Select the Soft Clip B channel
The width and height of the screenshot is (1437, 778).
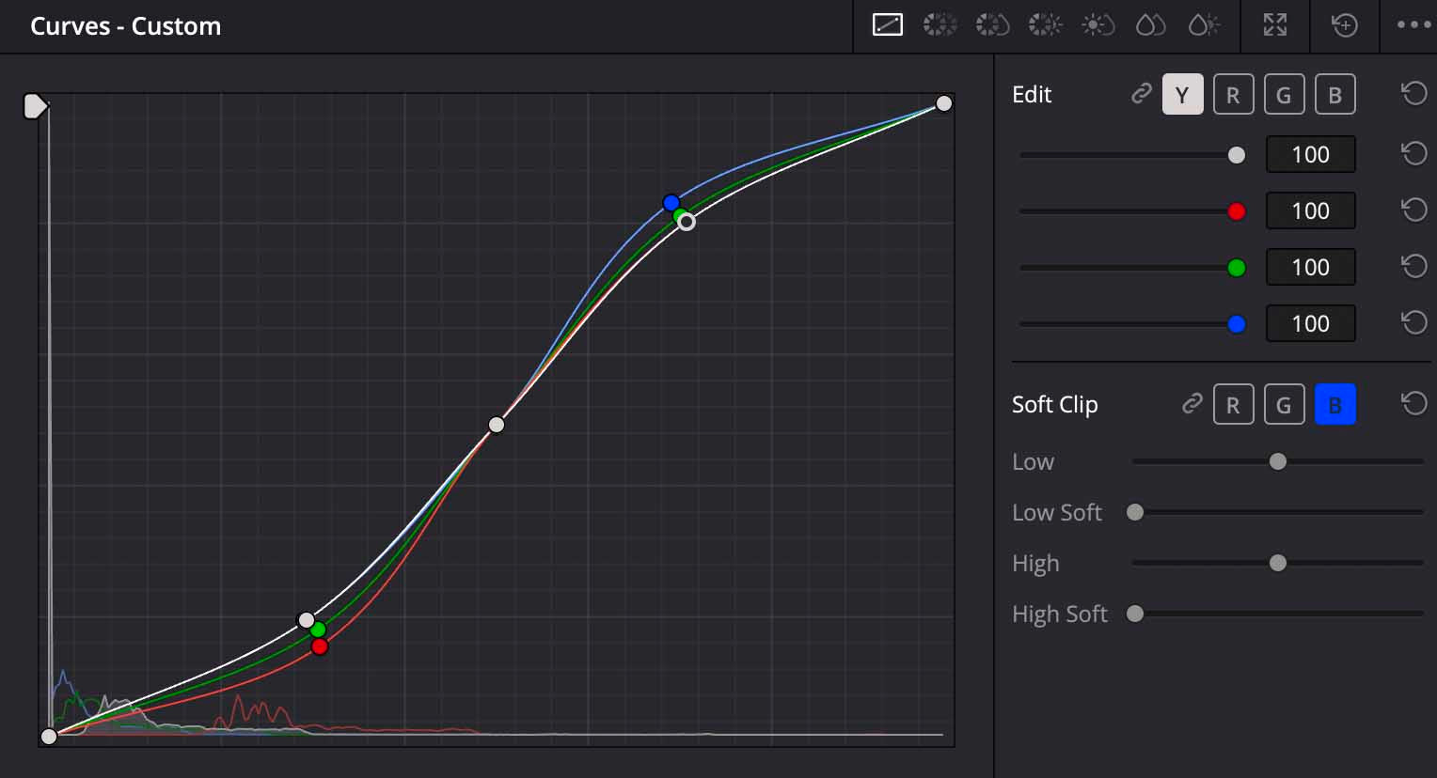tap(1334, 404)
